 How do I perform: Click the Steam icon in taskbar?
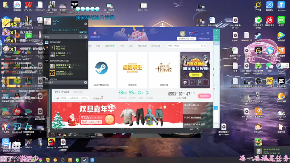(x=85, y=160)
